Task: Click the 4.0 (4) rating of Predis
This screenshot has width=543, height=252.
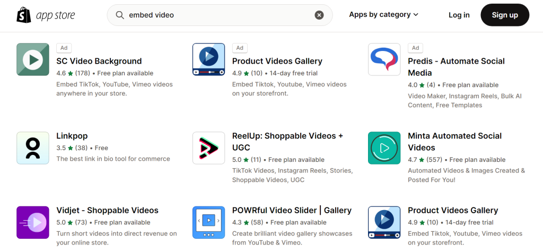Action: 422,85
